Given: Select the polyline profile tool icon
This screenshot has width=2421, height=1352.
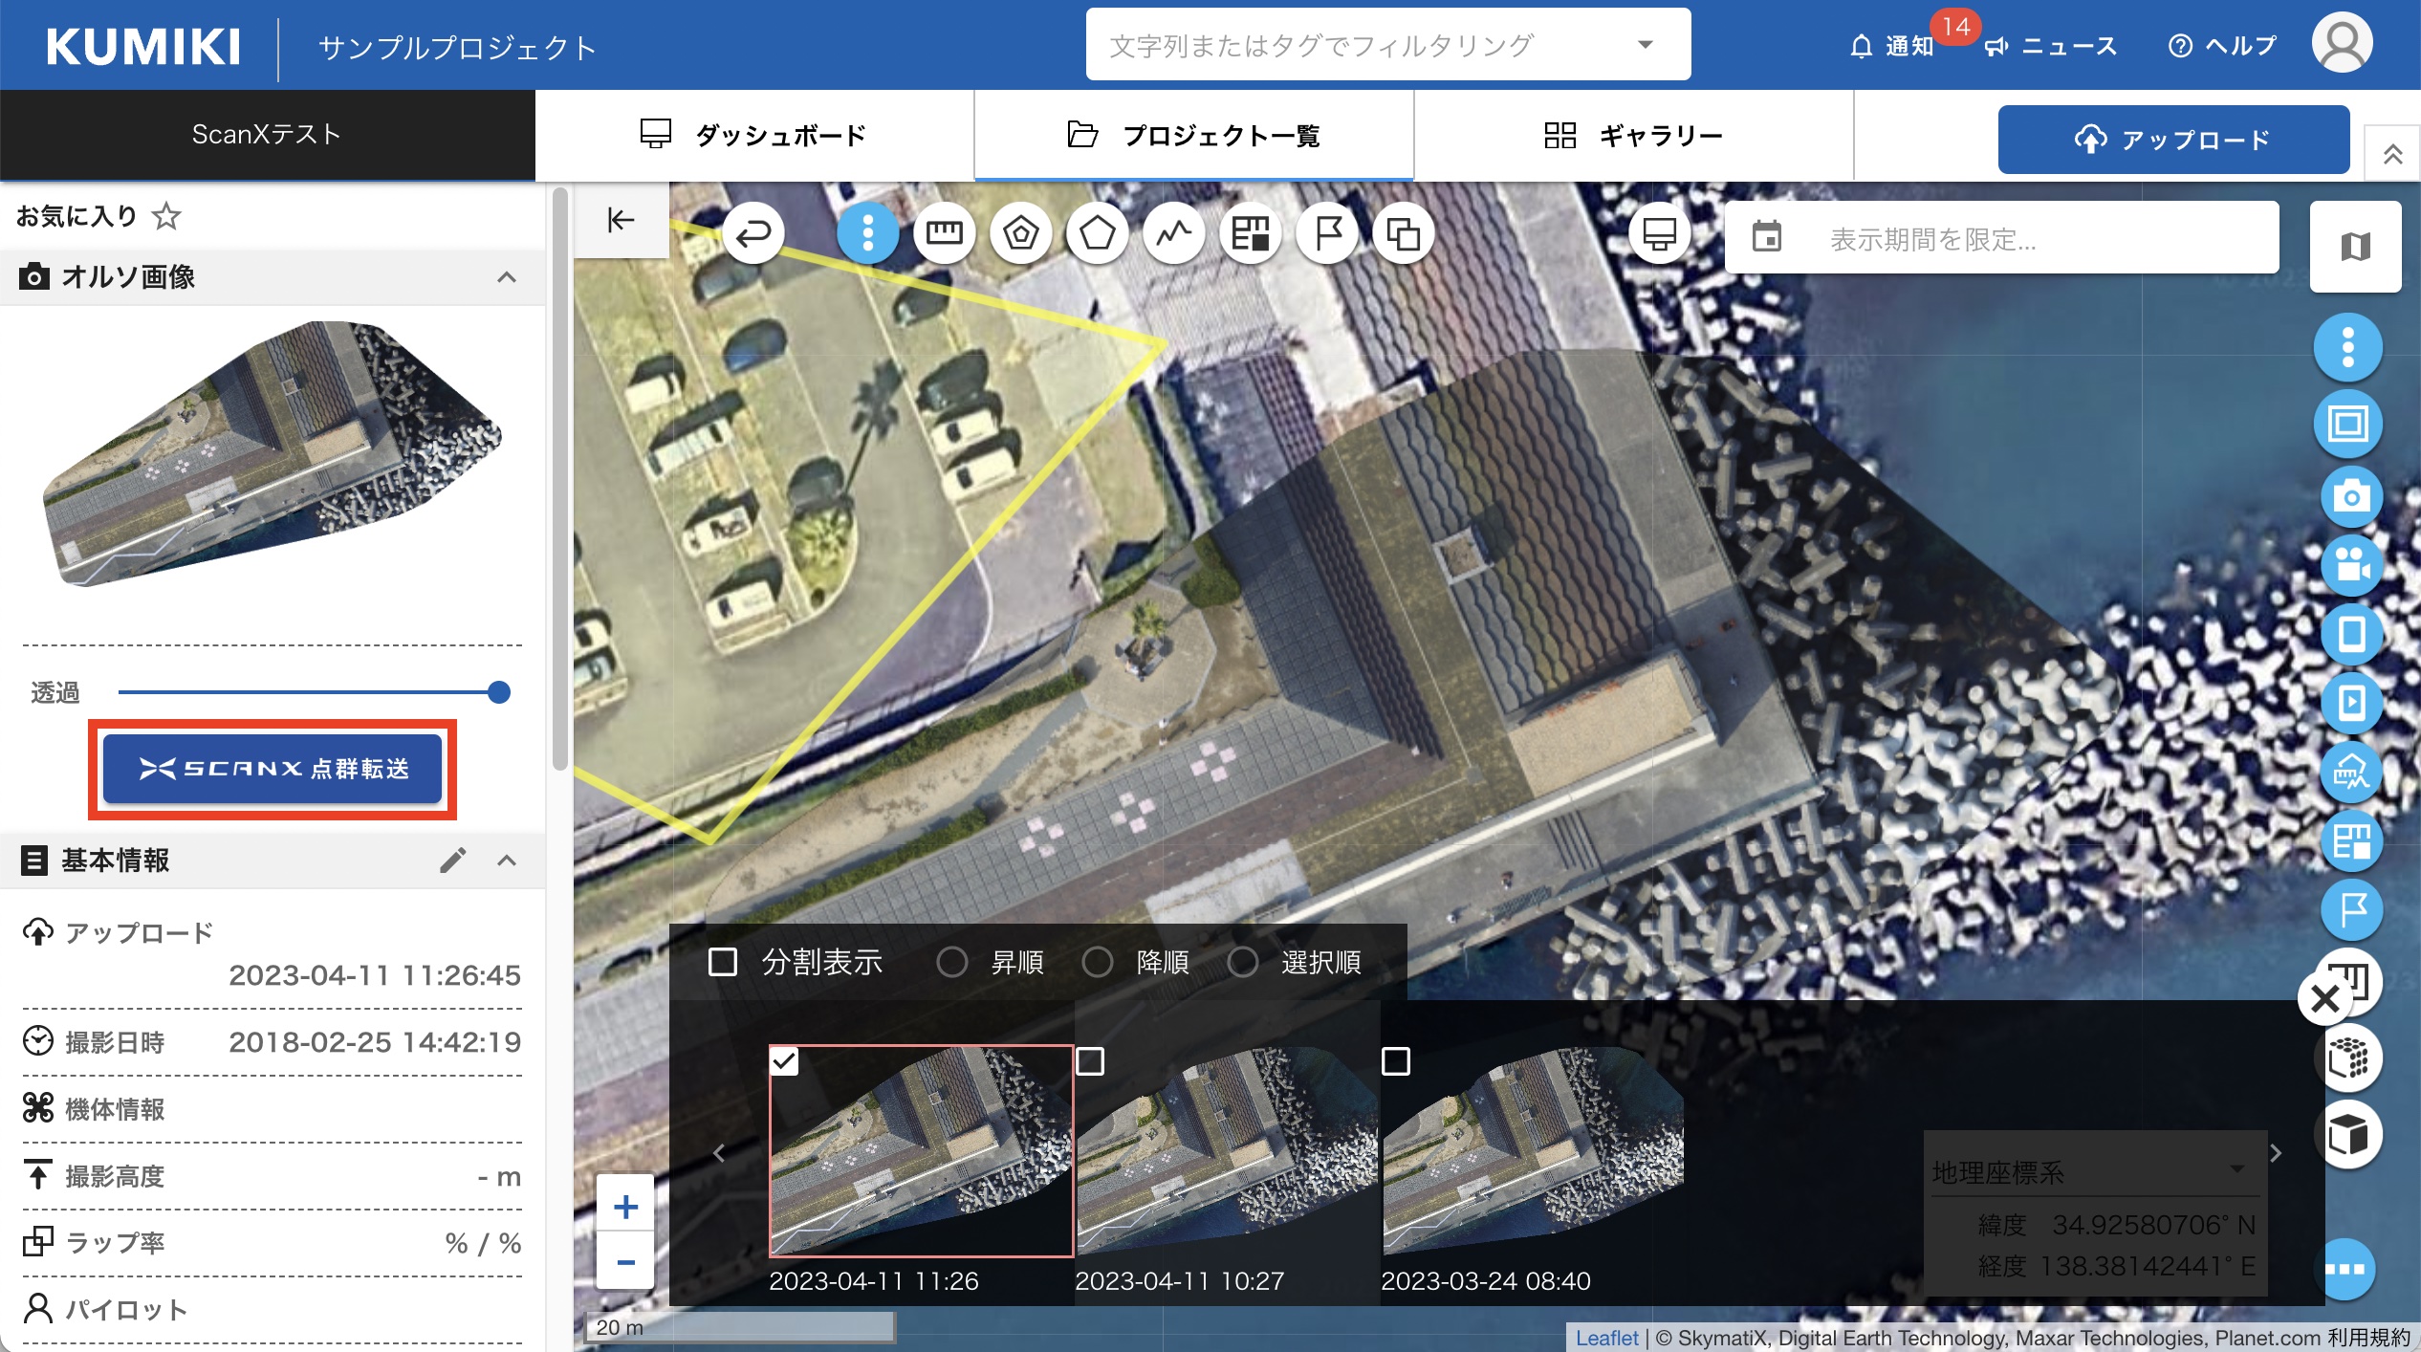Looking at the screenshot, I should 1173,232.
